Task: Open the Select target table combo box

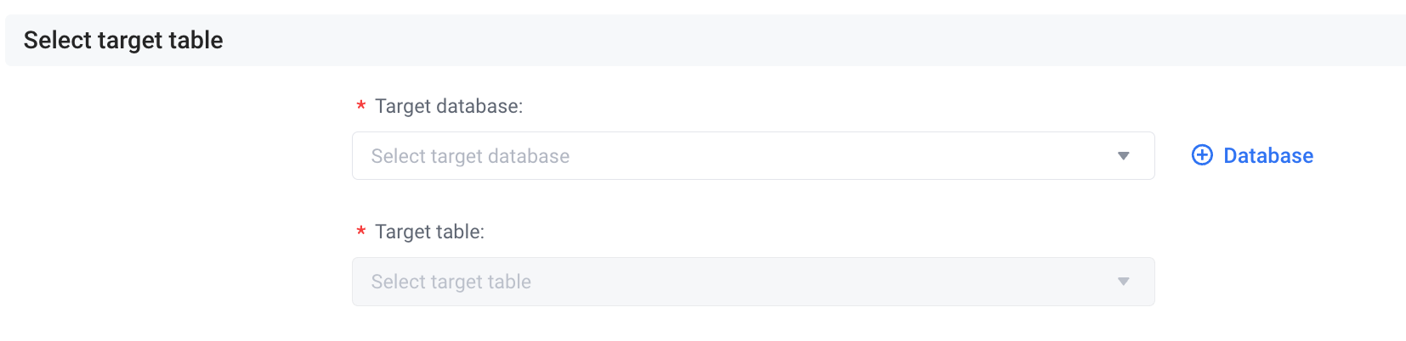Action: point(753,282)
